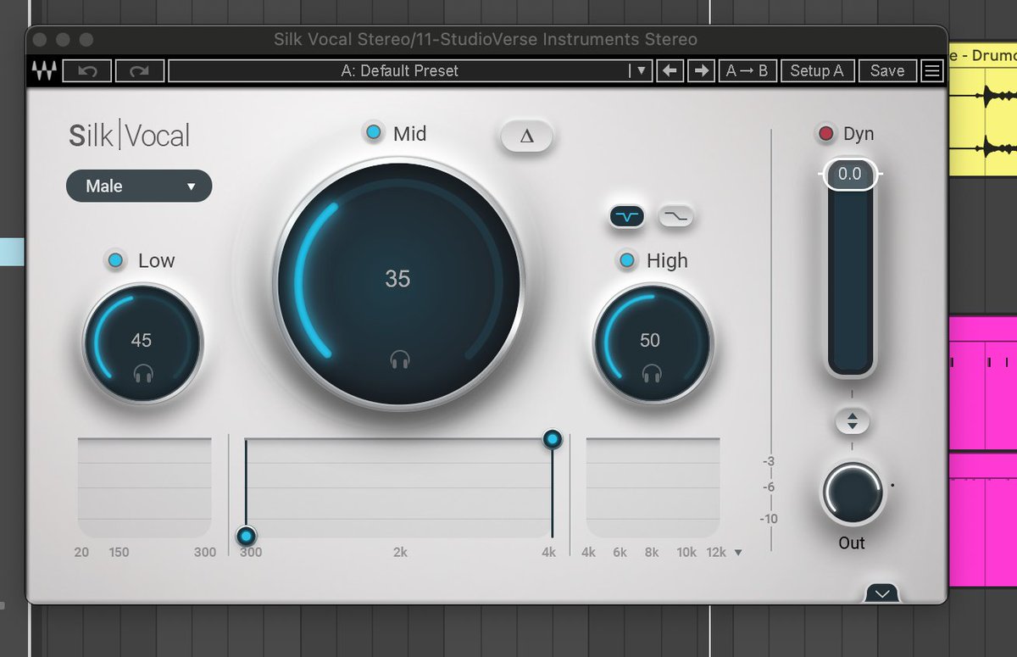The width and height of the screenshot is (1017, 657).
Task: Redo the plugin change
Action: click(139, 70)
